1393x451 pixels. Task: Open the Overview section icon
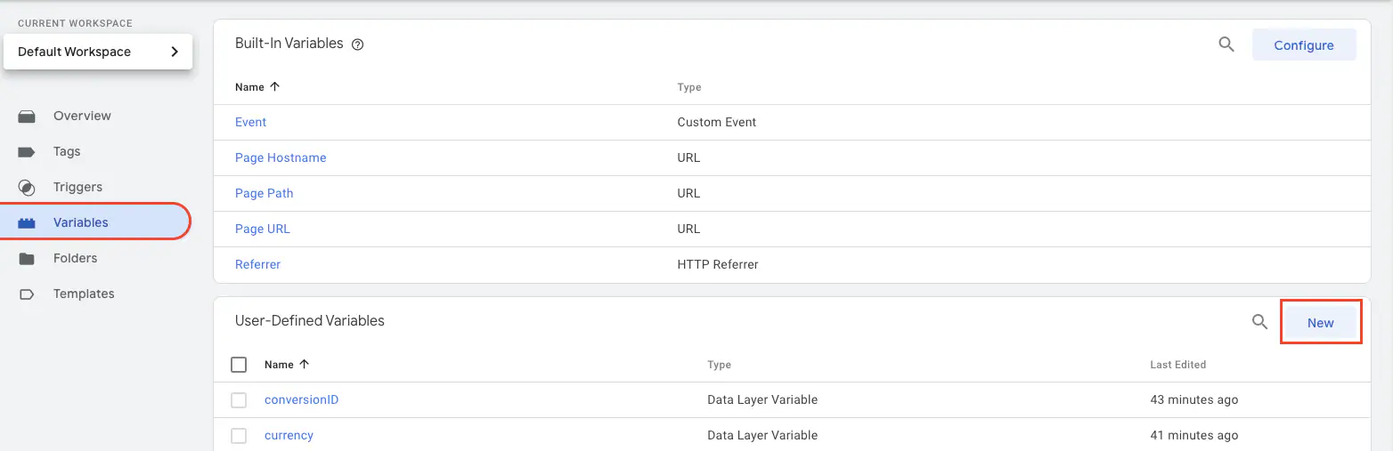click(x=27, y=116)
